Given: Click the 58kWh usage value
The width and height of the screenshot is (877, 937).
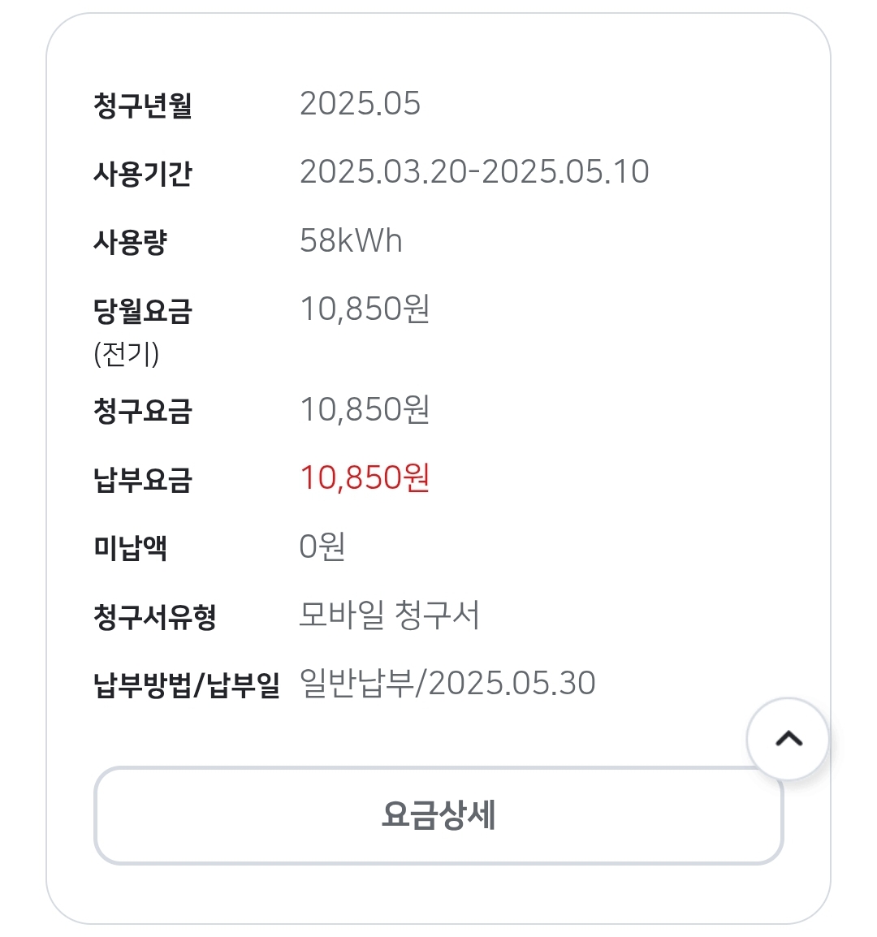Looking at the screenshot, I should coord(351,241).
